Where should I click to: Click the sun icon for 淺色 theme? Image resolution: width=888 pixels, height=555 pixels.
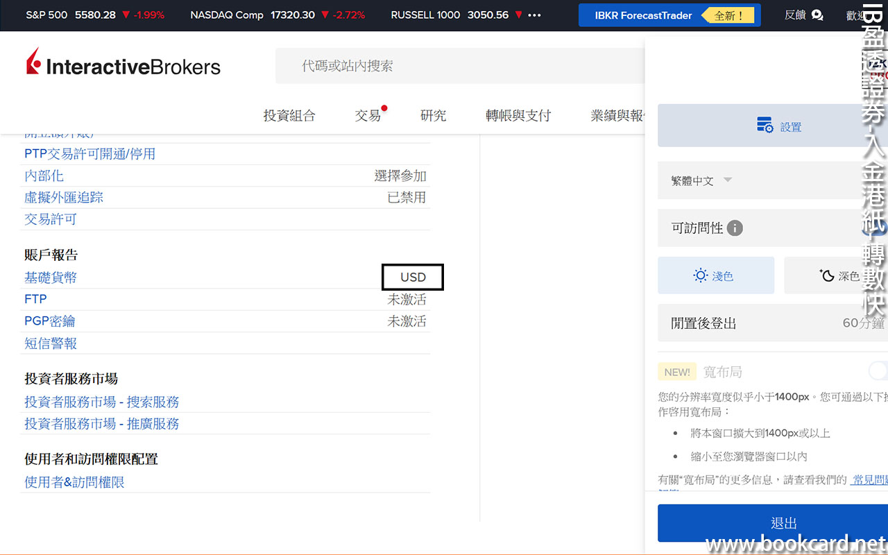click(701, 275)
